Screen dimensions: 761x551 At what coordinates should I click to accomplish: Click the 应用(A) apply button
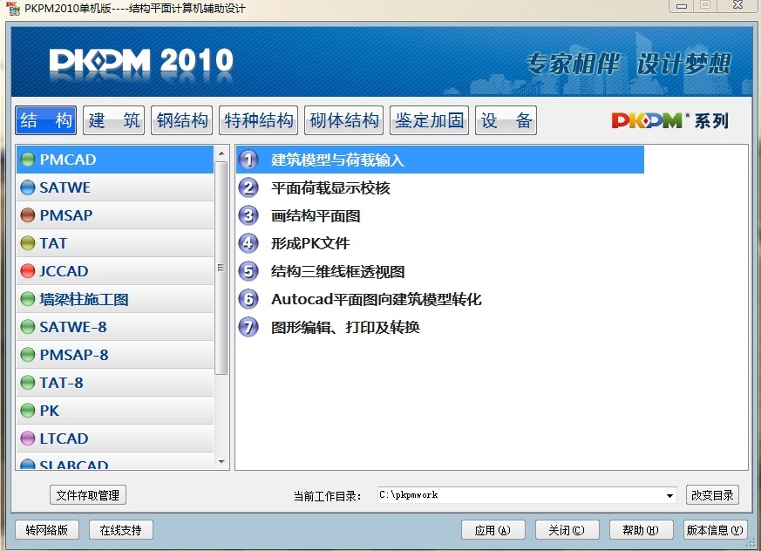tap(493, 530)
